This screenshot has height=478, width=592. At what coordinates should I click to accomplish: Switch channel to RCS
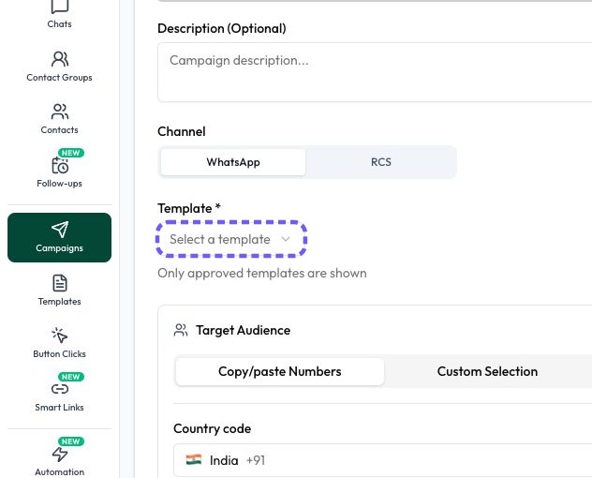(x=380, y=162)
